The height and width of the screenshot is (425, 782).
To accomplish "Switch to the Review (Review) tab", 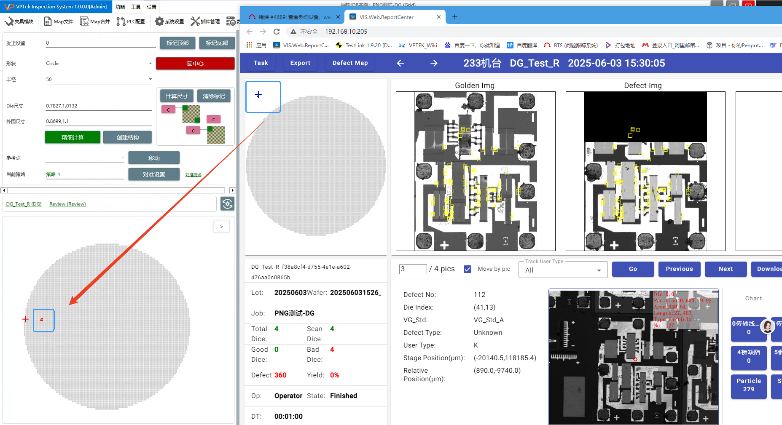I will pyautogui.click(x=67, y=204).
